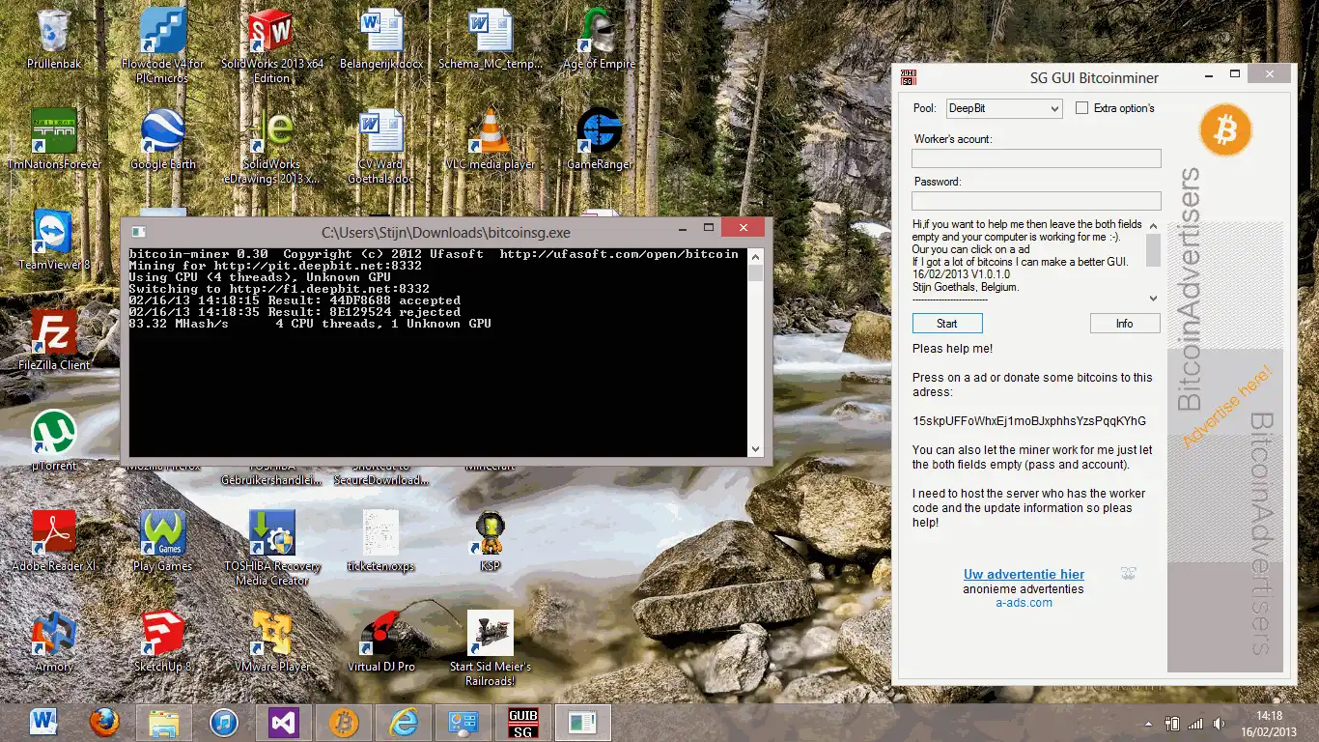Viewport: 1319px width, 742px height.
Task: Open Internet Explorer from the taskbar
Action: tap(403, 722)
